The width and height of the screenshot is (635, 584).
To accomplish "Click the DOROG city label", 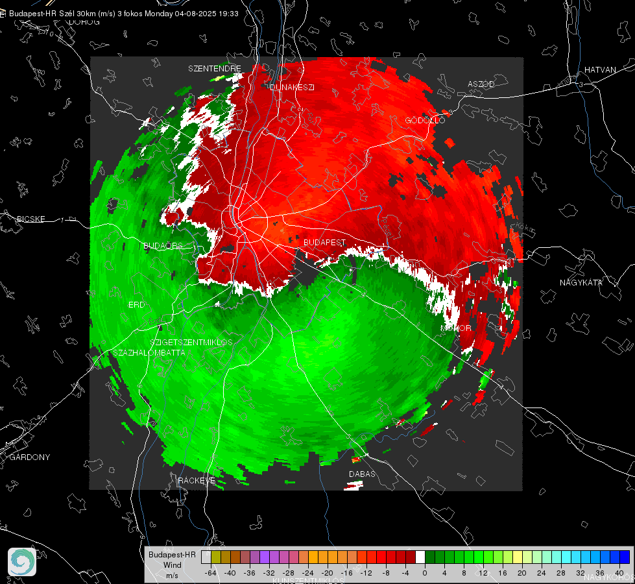I will [84, 22].
